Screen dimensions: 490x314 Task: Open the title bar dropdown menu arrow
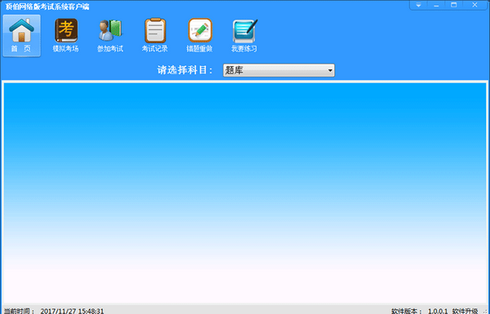point(418,5)
